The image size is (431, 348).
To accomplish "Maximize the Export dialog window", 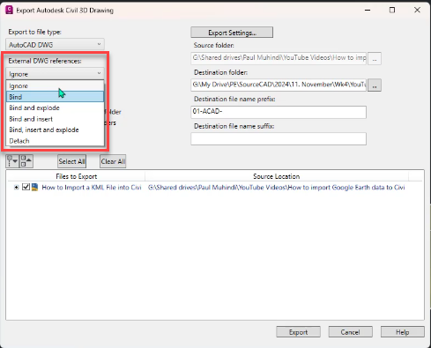I will (392, 10).
